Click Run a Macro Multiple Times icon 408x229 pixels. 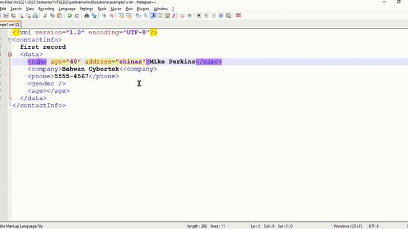(x=221, y=15)
